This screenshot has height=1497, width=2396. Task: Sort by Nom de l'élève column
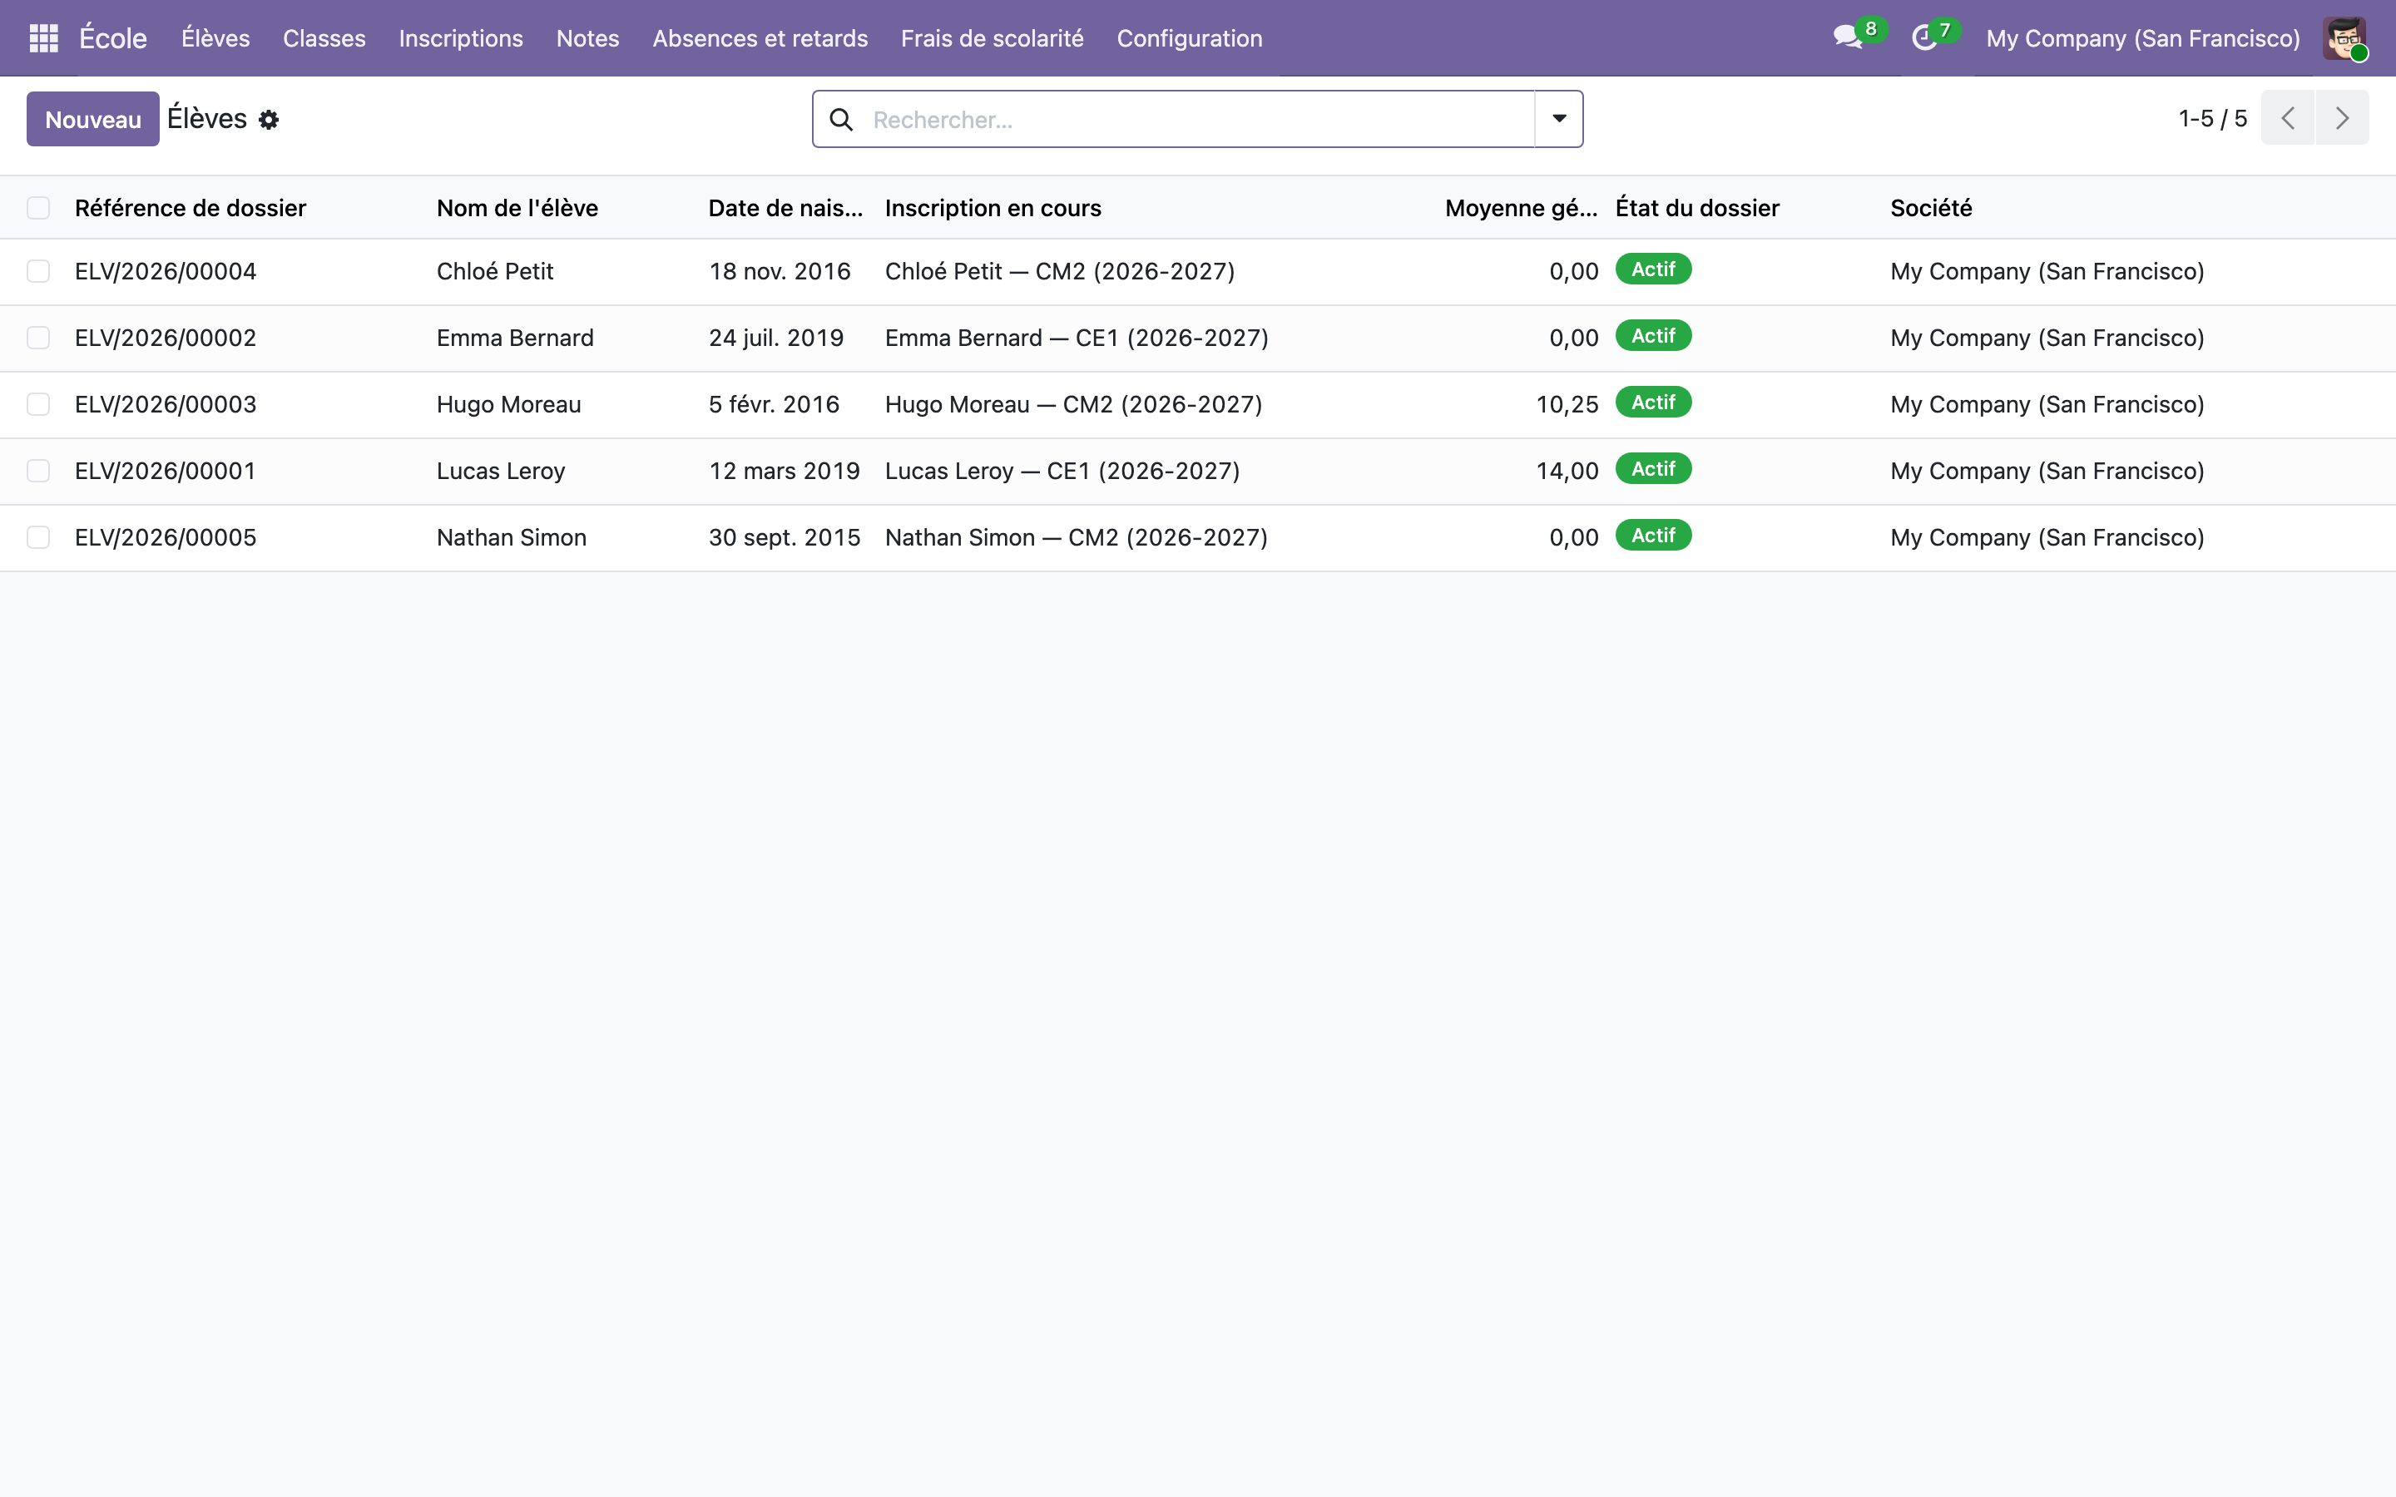tap(517, 208)
